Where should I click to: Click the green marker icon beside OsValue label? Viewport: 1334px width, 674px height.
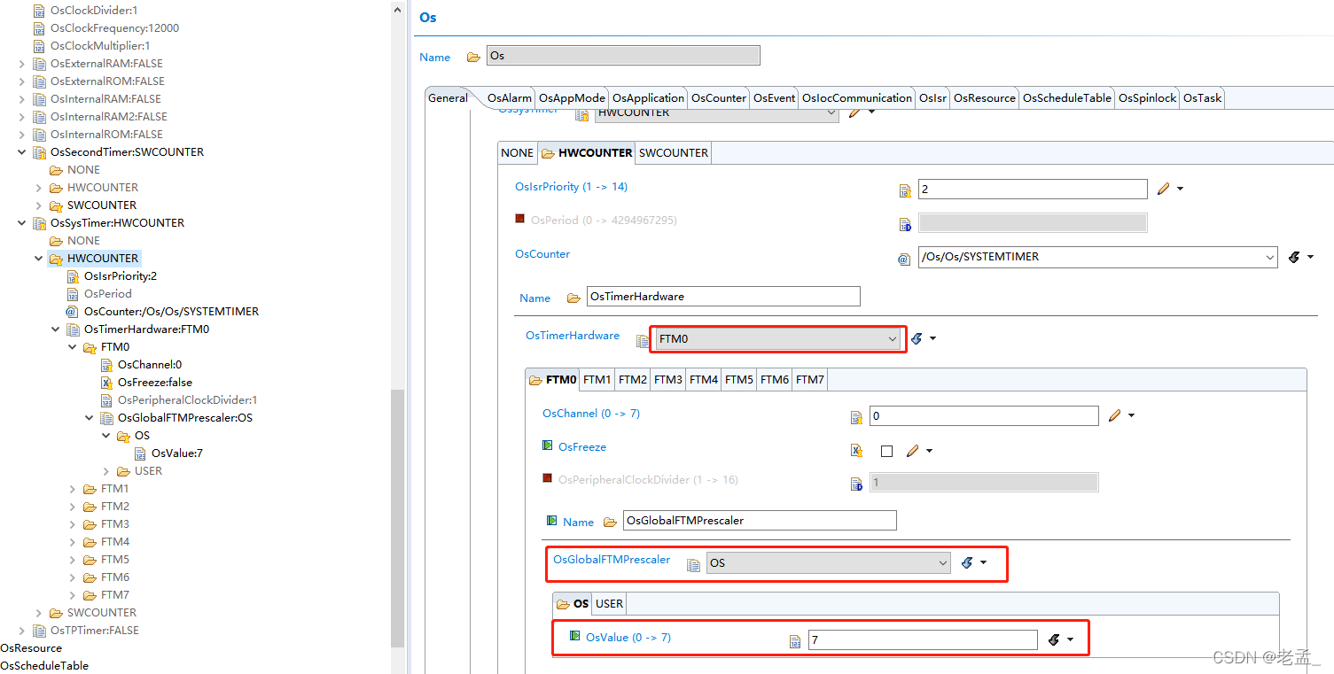coord(574,636)
